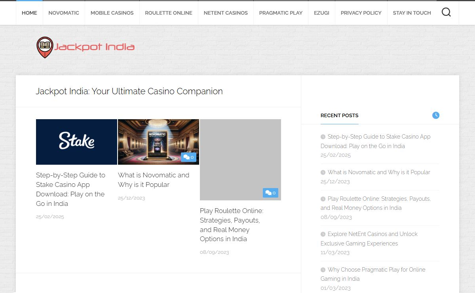
Task: Select the Ezugi menu item
Action: pos(321,13)
